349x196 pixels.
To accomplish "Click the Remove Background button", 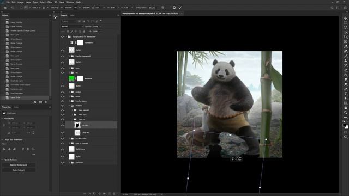I will pyautogui.click(x=19, y=165).
